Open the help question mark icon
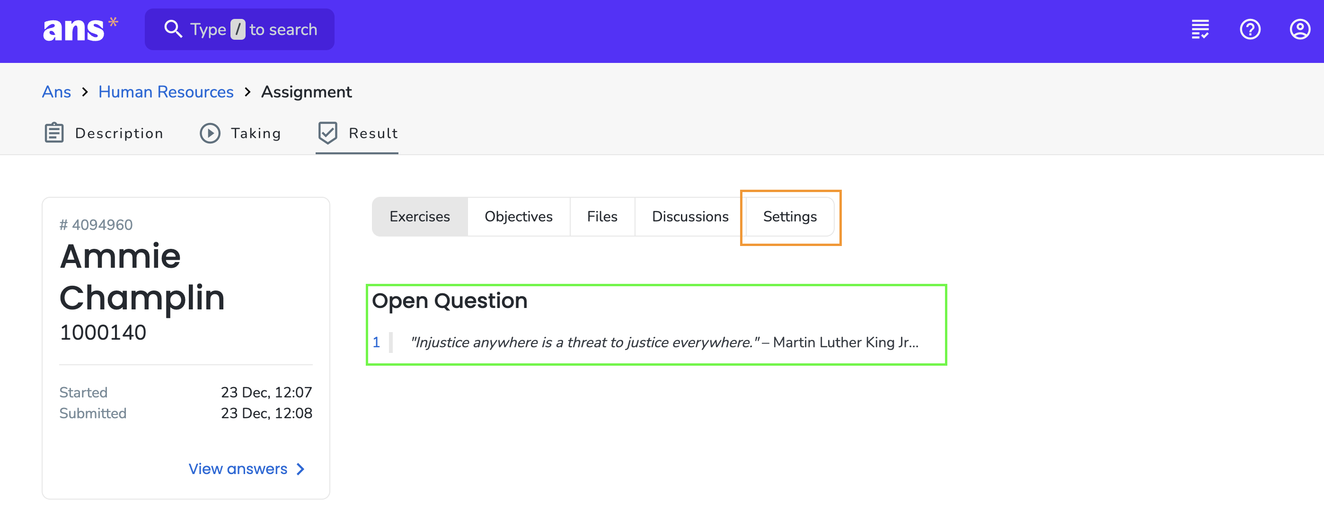Viewport: 1324px width, 510px height. (1250, 29)
